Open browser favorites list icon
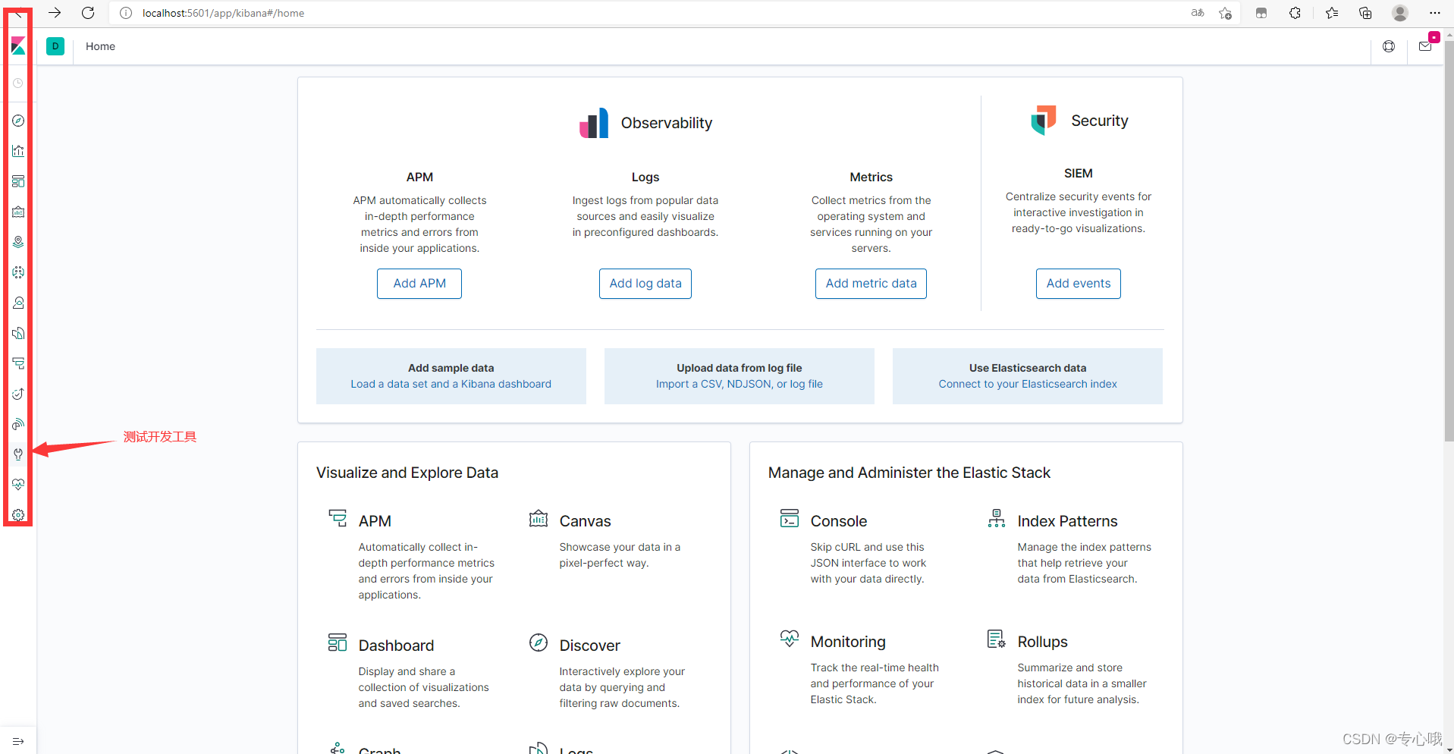This screenshot has width=1454, height=754. tap(1331, 13)
